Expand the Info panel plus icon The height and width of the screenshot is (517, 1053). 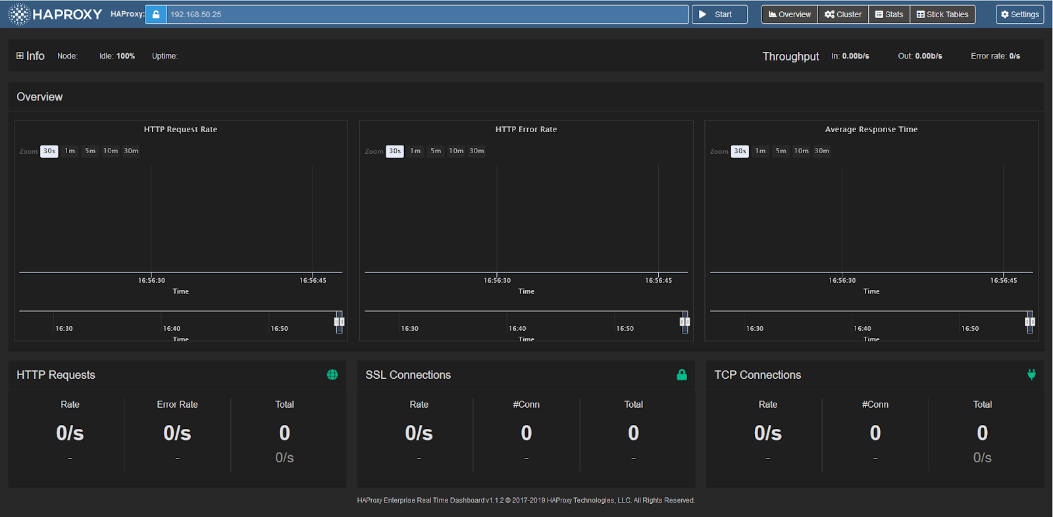20,56
